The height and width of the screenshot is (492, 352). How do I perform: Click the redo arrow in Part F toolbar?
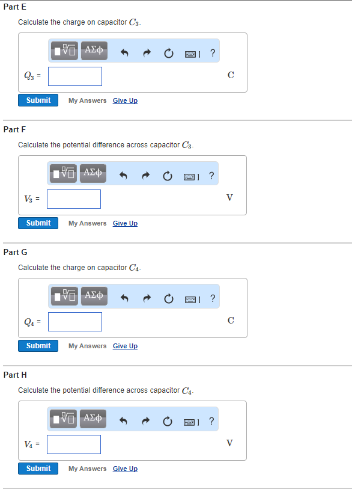click(x=145, y=176)
